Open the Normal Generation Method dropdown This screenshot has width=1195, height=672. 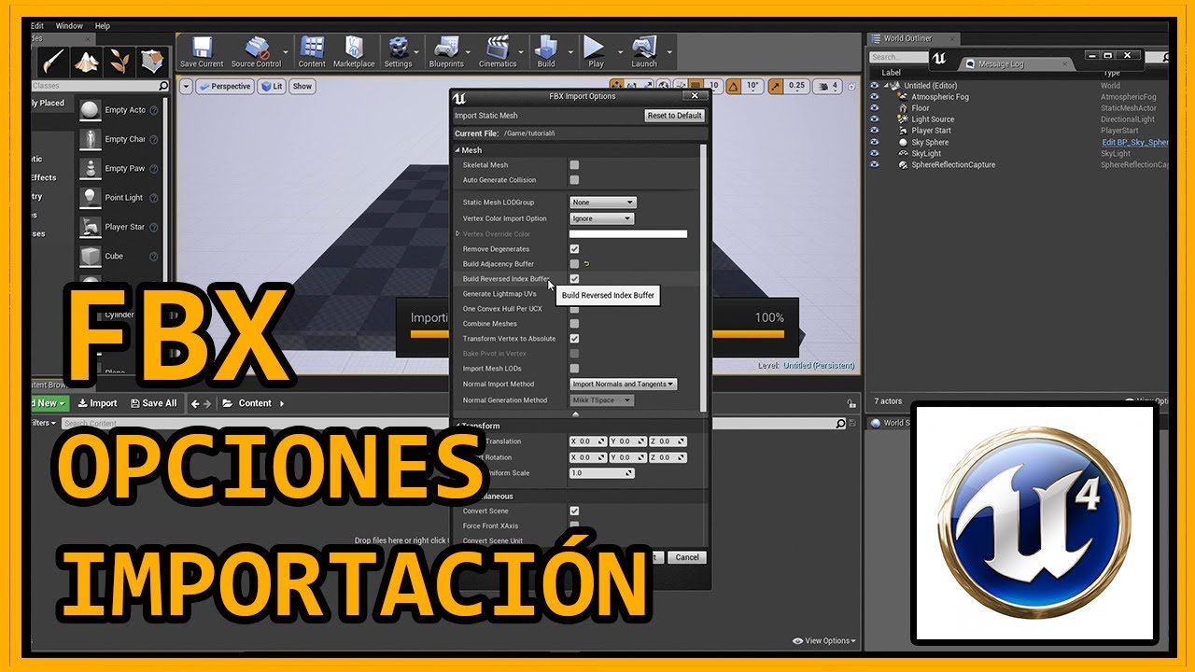click(601, 400)
